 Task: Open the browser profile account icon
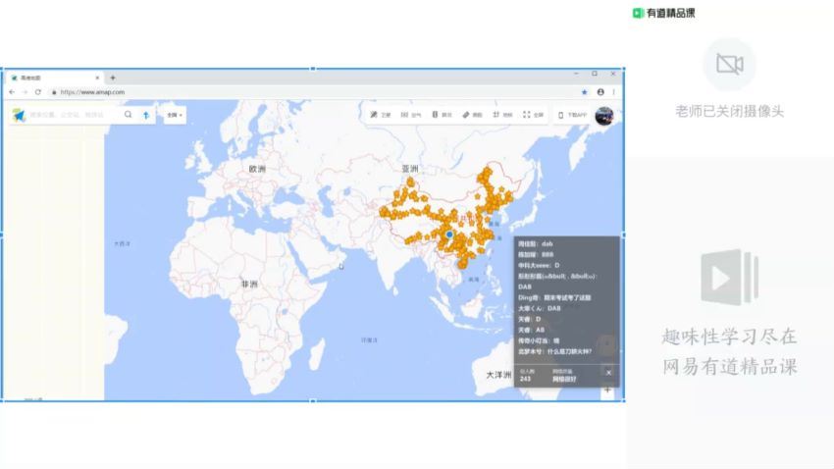click(x=600, y=92)
